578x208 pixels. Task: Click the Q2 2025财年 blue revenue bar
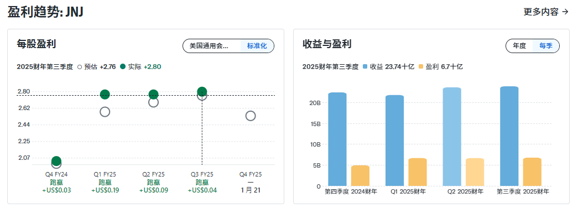point(452,137)
